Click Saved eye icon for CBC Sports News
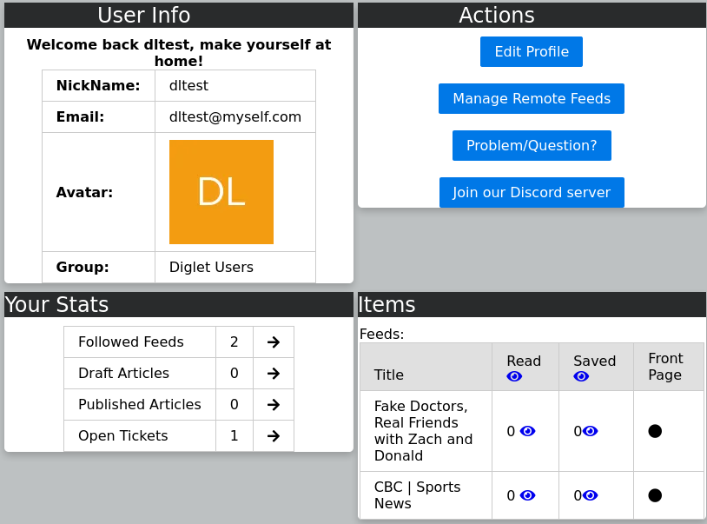The width and height of the screenshot is (707, 524). coord(591,495)
